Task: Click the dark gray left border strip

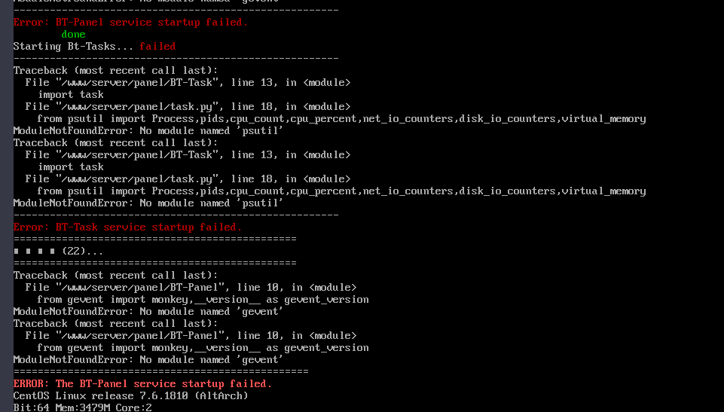Action: pyautogui.click(x=7, y=206)
